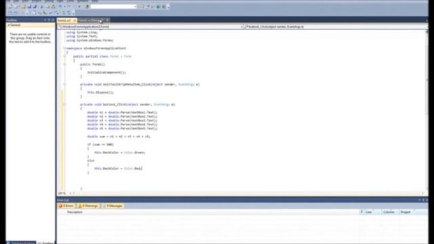Click the Save toolbar icon
The height and width of the screenshot is (244, 434).
coord(29,7)
